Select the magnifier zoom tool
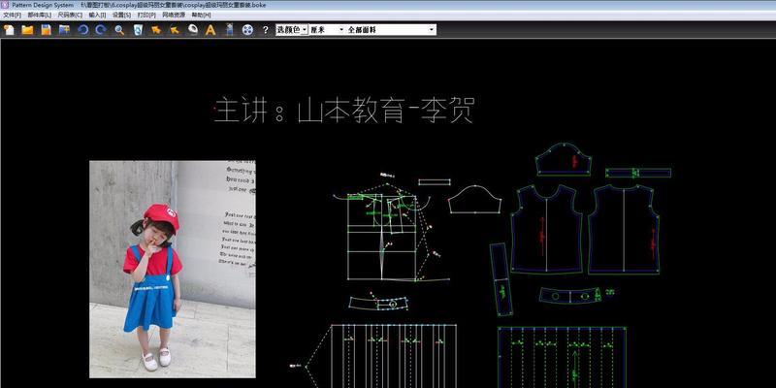Image resolution: width=776 pixels, height=388 pixels. point(119,30)
